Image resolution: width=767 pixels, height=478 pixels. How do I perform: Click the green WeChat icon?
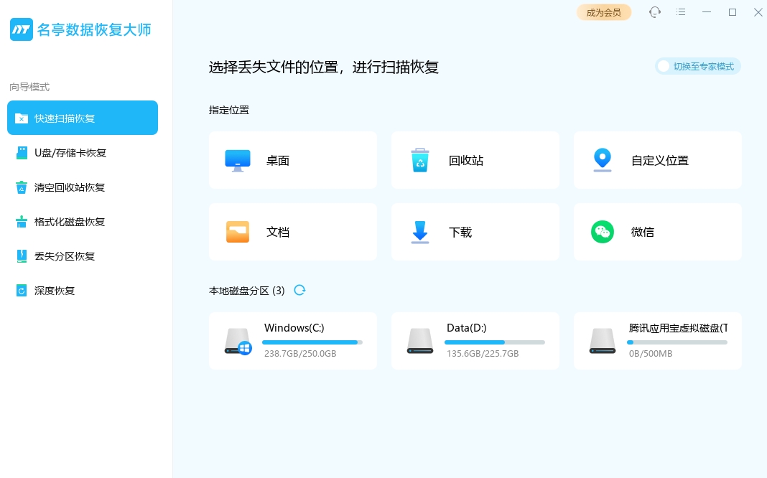click(x=602, y=232)
